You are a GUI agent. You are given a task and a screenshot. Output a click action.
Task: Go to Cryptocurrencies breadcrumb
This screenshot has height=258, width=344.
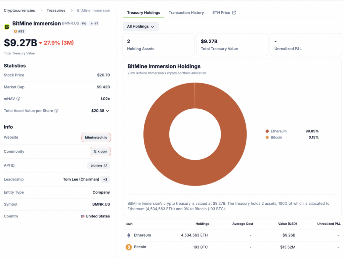19,10
